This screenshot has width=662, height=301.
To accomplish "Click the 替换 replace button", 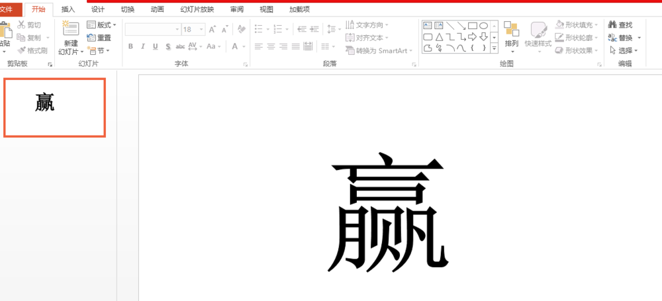I will [x=621, y=38].
